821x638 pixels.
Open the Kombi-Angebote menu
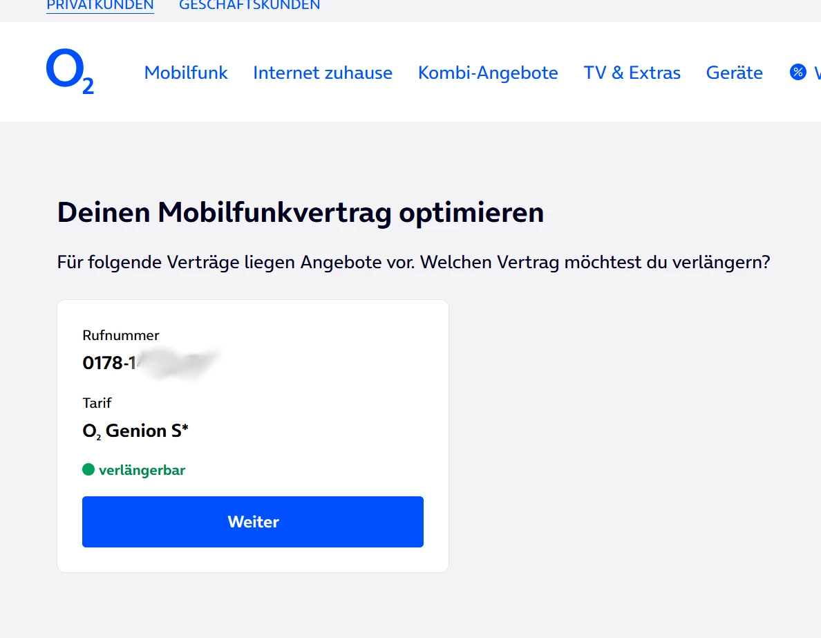[488, 73]
